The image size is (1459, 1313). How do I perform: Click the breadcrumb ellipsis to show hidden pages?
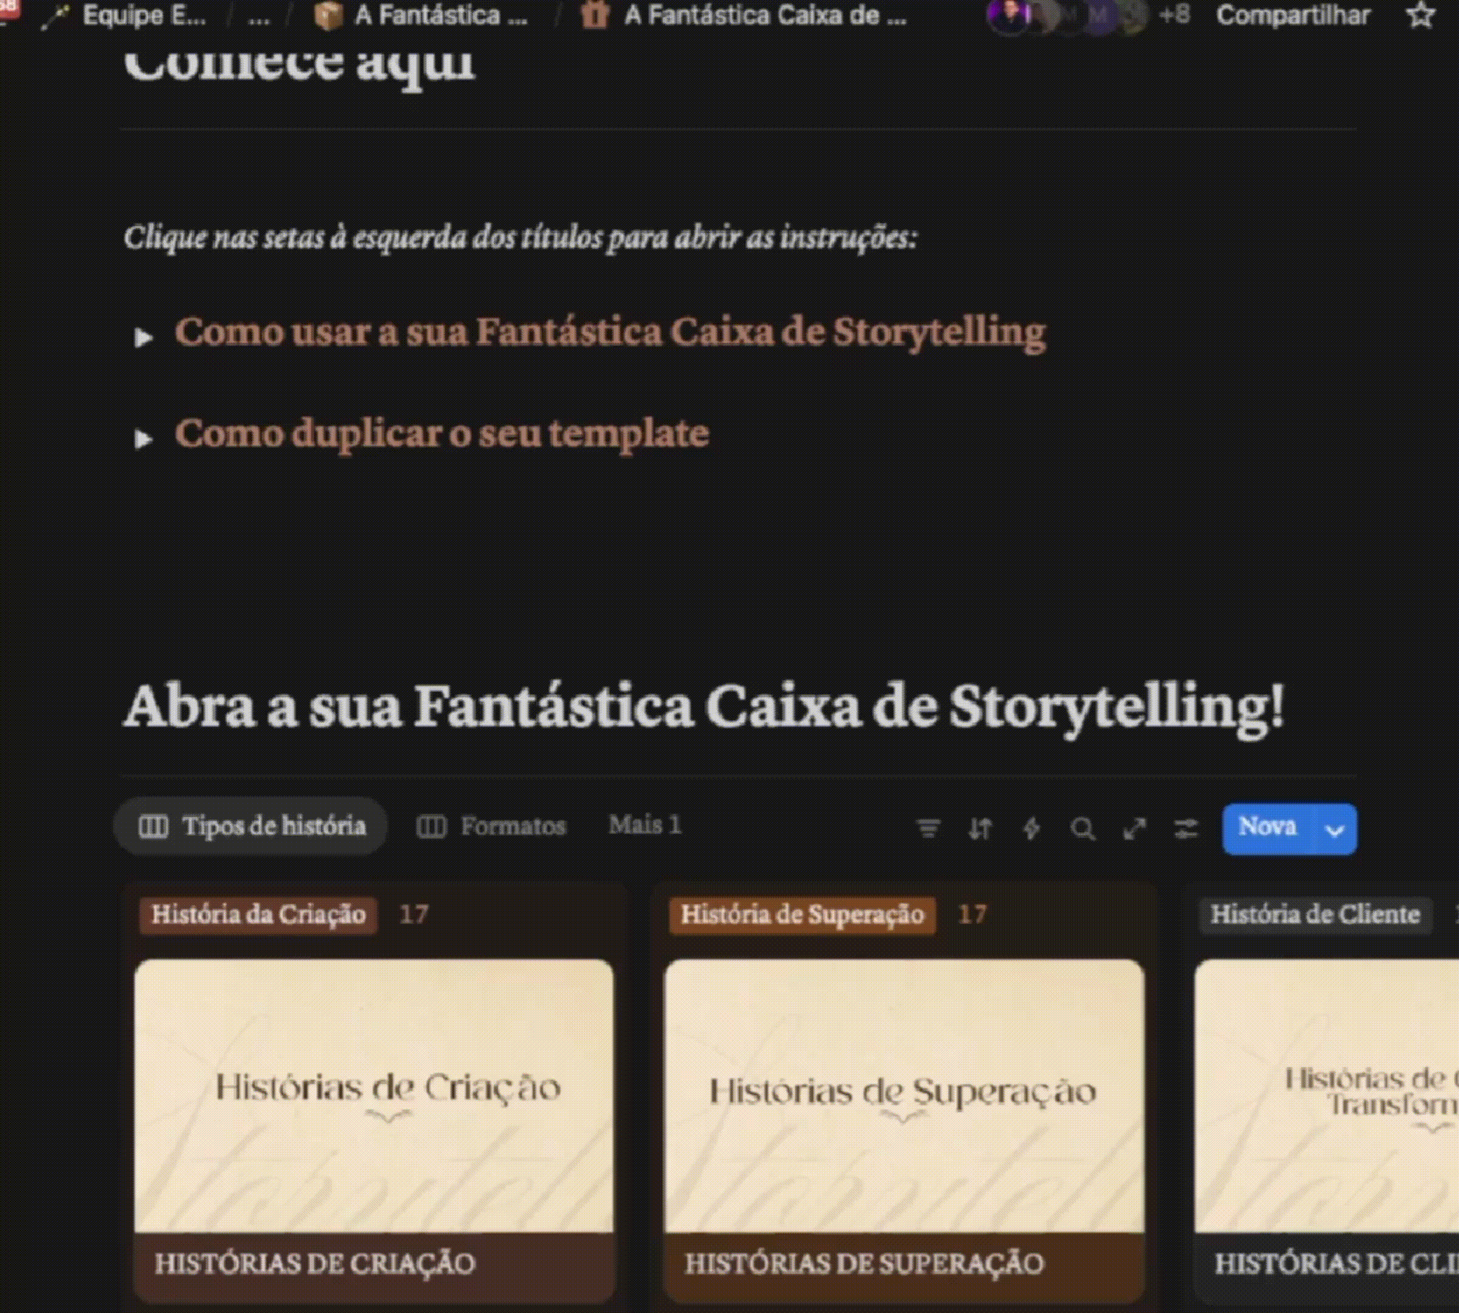point(258,16)
